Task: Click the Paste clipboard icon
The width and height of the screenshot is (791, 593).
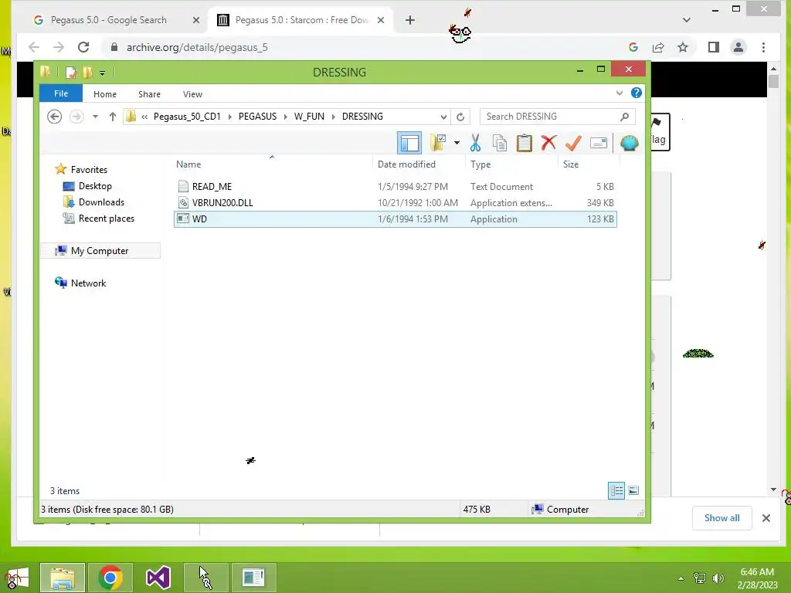Action: click(525, 143)
